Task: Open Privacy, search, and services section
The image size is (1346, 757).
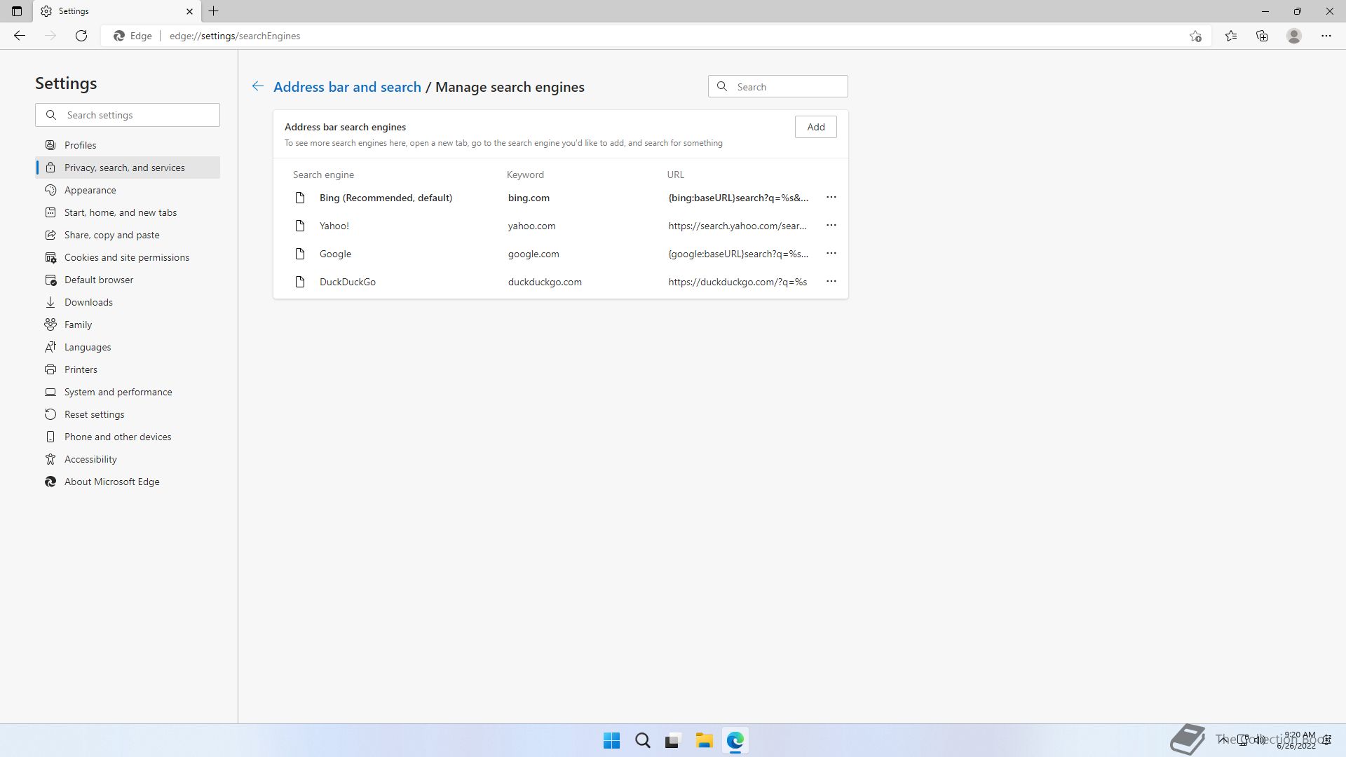Action: [128, 168]
